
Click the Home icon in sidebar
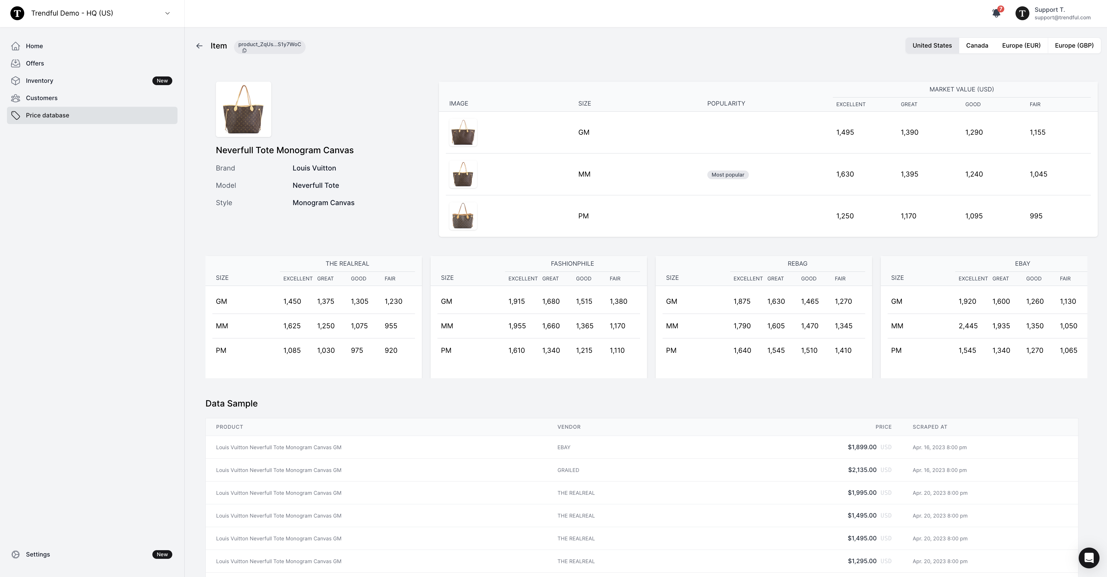point(16,46)
